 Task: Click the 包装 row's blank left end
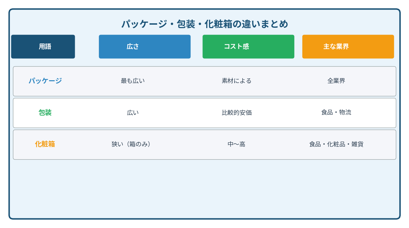[21, 113]
